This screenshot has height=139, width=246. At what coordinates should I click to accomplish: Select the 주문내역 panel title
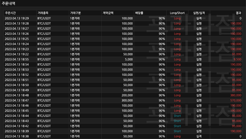pyautogui.click(x=8, y=3)
